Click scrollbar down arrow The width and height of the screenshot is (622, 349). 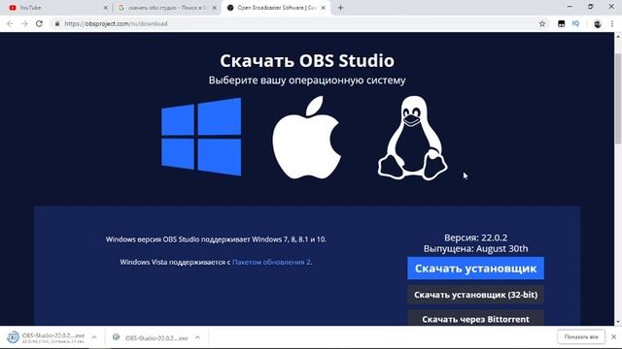(618, 322)
